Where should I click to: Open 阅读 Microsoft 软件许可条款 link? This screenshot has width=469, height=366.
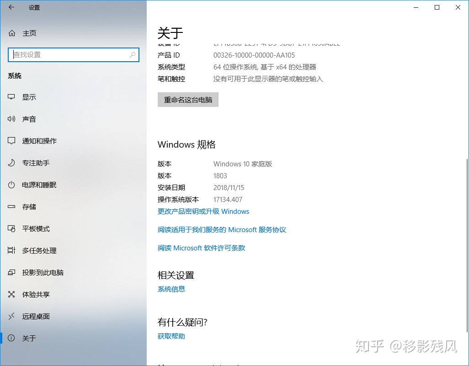(x=201, y=248)
